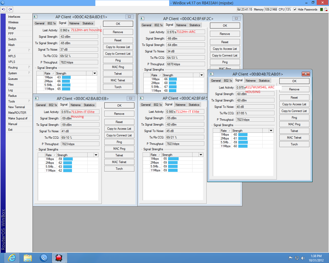Viewport: 329px width, 263px height.
Task: Open Action Center flag in system tray
Action: click(291, 258)
